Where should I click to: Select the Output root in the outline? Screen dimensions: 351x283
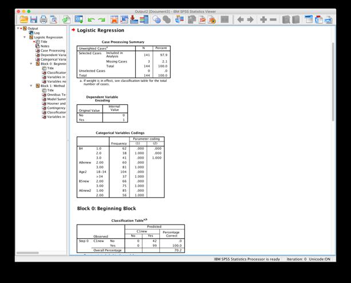tap(33, 29)
